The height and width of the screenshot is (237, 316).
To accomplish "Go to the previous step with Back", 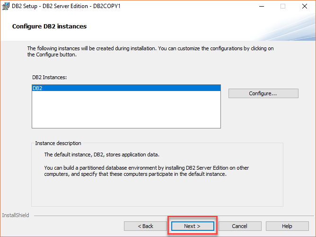I will [145, 226].
